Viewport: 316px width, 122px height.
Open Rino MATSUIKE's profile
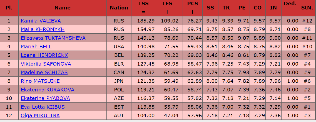(x=40, y=81)
